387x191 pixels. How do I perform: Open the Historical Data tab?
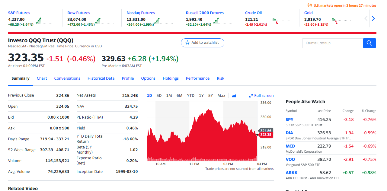[101, 78]
